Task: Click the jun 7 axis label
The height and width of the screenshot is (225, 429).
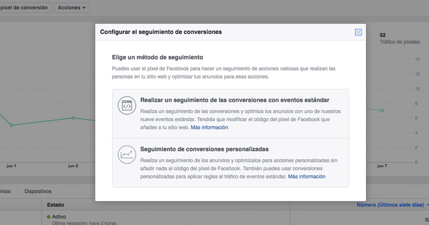Action: 382,166
